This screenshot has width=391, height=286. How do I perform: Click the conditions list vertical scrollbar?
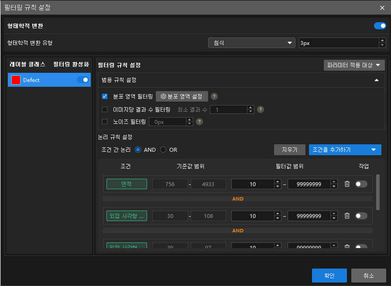point(378,192)
